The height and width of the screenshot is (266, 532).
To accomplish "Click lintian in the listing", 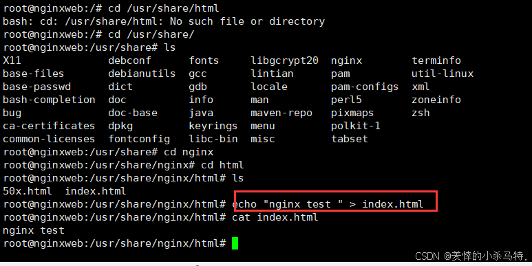I will 272,74.
